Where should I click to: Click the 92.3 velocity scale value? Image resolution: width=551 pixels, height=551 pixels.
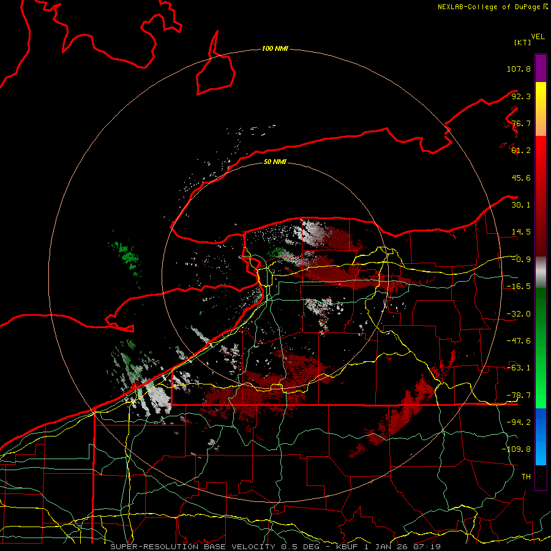(521, 96)
